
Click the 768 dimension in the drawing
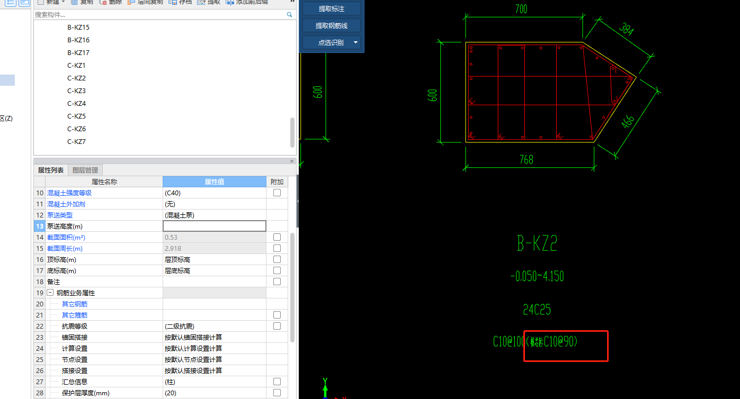(527, 159)
